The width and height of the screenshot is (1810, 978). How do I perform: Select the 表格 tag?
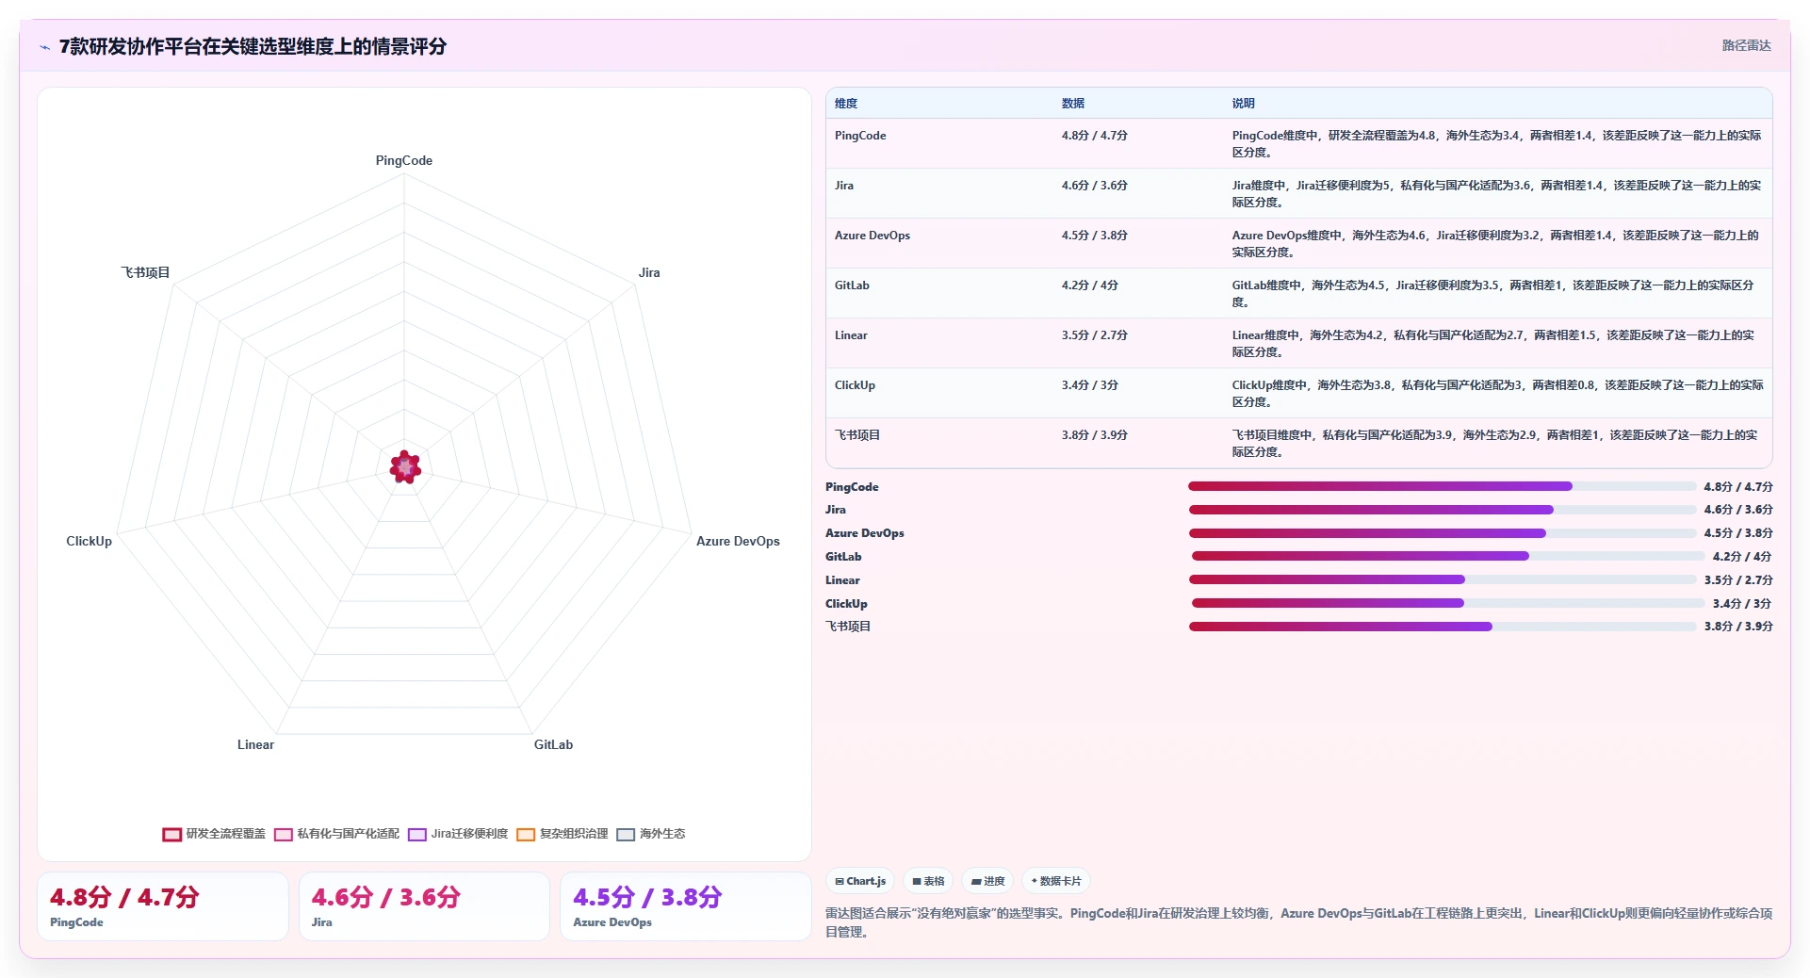tap(928, 881)
